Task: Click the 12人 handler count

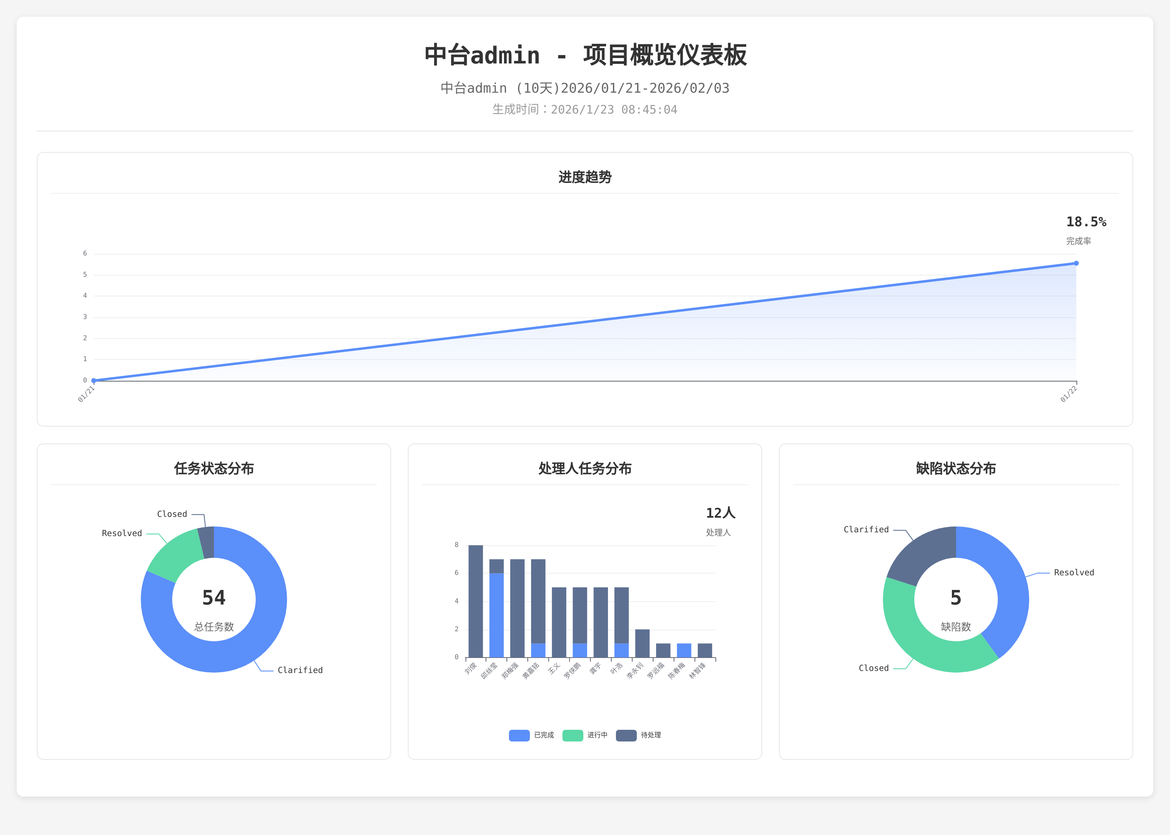Action: tap(721, 513)
